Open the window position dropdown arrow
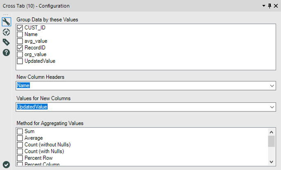This screenshot has width=281, height=170. tap(263, 6)
